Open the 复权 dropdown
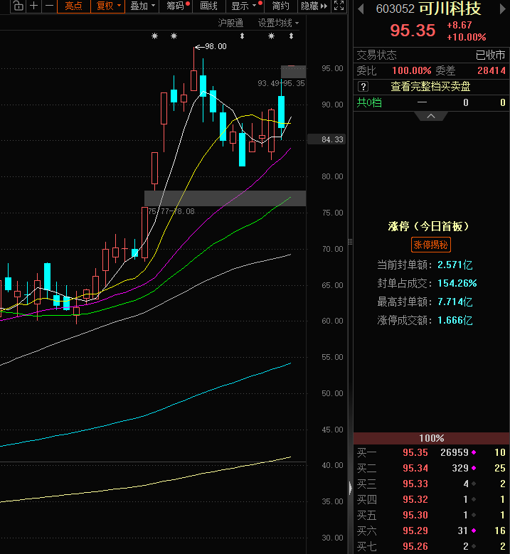This screenshot has height=554, width=510. 108,6
